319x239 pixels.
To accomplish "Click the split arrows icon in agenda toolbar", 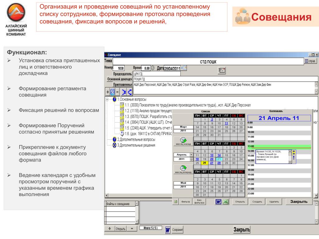I will (129, 92).
